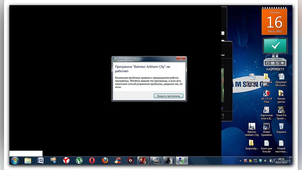The image size is (302, 170).
Task: Open the Windows Start menu
Action: (15, 160)
